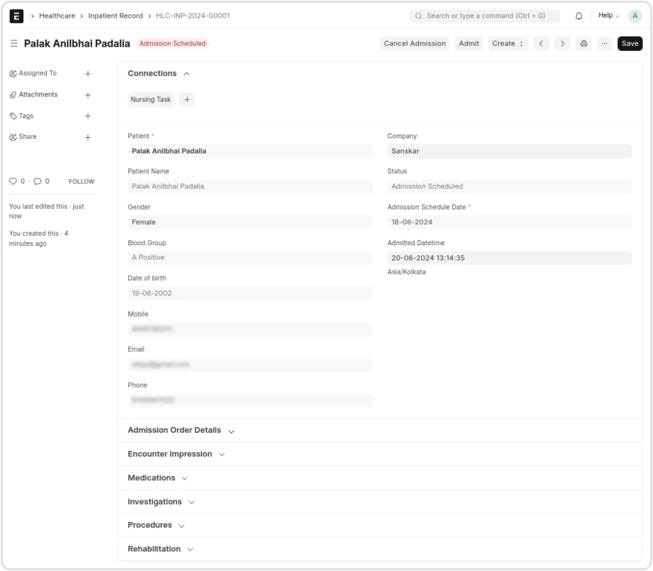The height and width of the screenshot is (571, 653).
Task: Click FOLLOW to follow this document
Action: pyautogui.click(x=82, y=181)
